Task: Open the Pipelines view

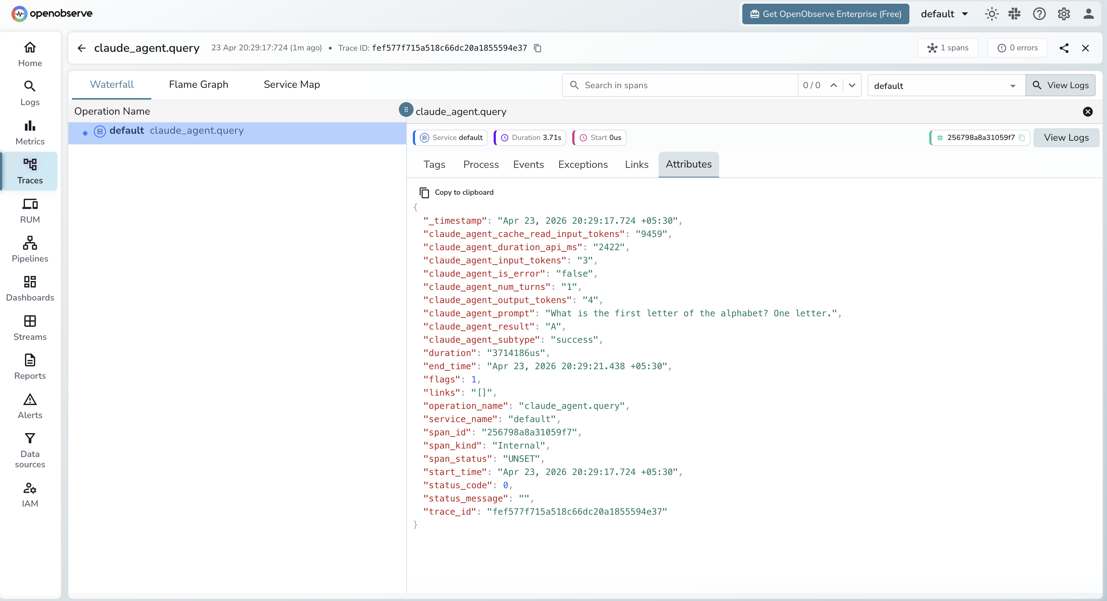Action: click(x=30, y=248)
